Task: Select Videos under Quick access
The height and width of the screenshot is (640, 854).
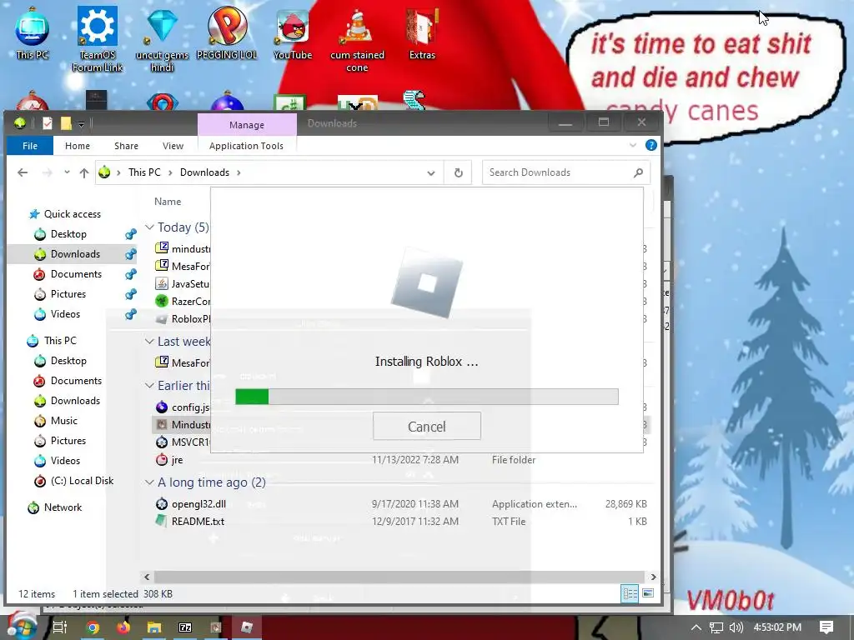Action: click(65, 314)
